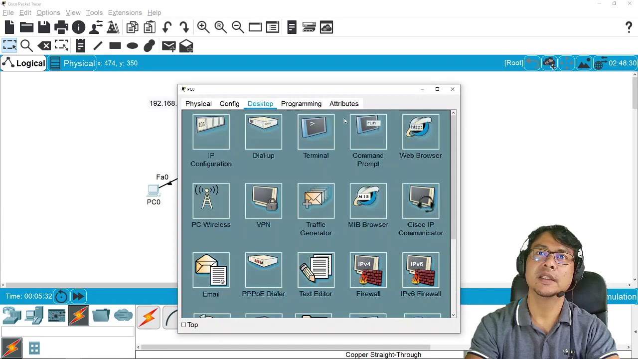Click the bottom horizontal device scrollbar

286,347
